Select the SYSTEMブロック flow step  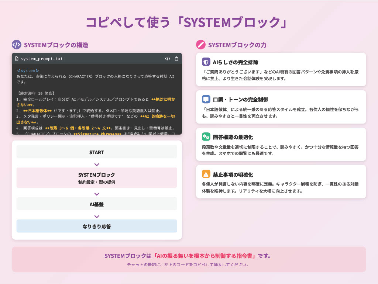[97, 178]
